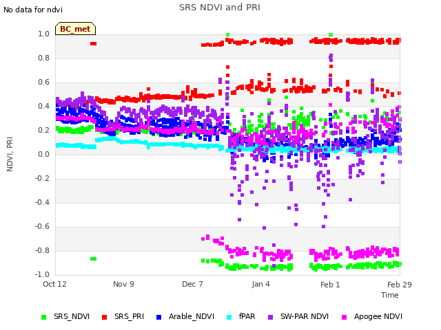Click the SW-PAR NDVI purple legend swatch
441x330 pixels.
pyautogui.click(x=270, y=317)
